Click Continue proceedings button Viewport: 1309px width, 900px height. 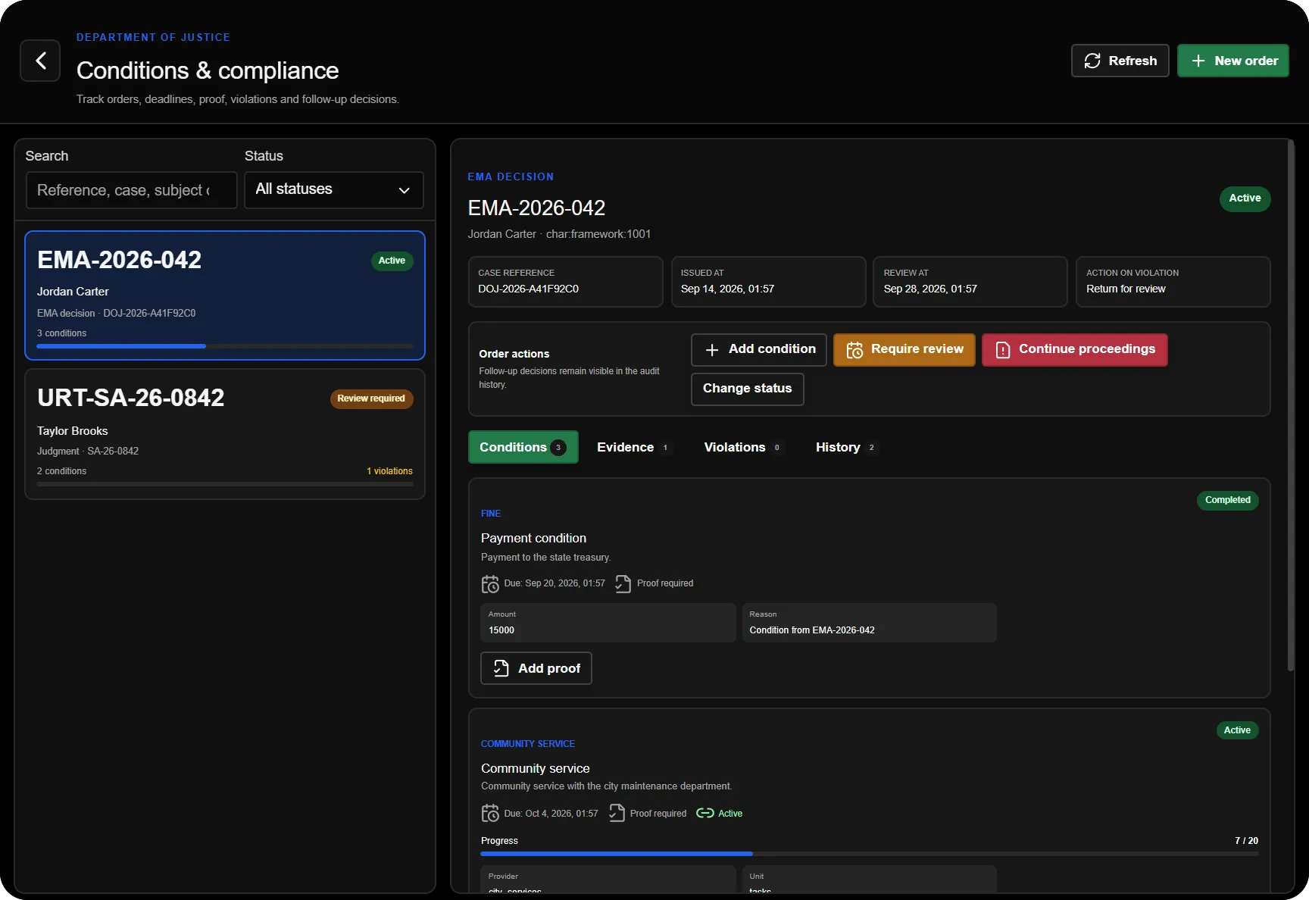pos(1075,349)
